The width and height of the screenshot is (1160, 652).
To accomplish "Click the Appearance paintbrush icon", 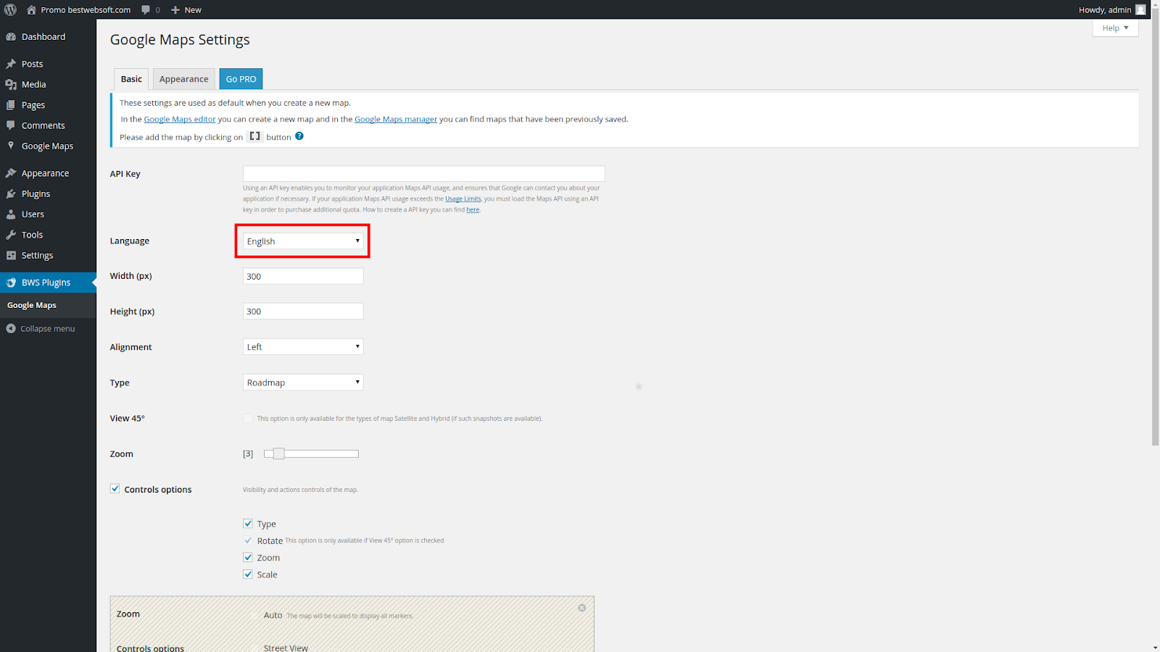I will (x=11, y=173).
